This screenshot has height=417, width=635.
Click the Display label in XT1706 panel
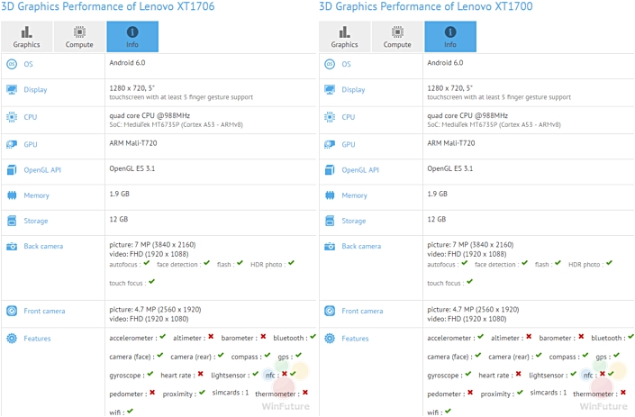click(x=35, y=90)
